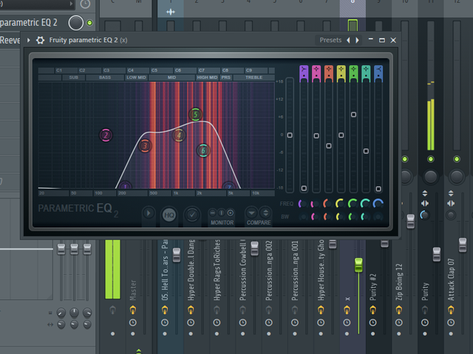Click the clock icon under Hyper RagsToRiches track
Screen dimensions: 473x354
217,323
